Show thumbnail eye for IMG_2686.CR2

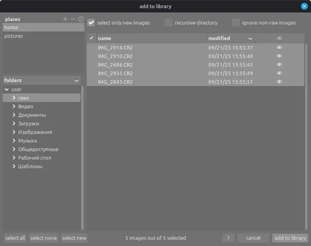click(x=279, y=65)
